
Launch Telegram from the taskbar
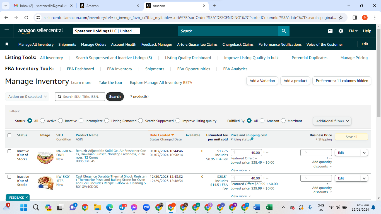pyautogui.click(x=122, y=207)
